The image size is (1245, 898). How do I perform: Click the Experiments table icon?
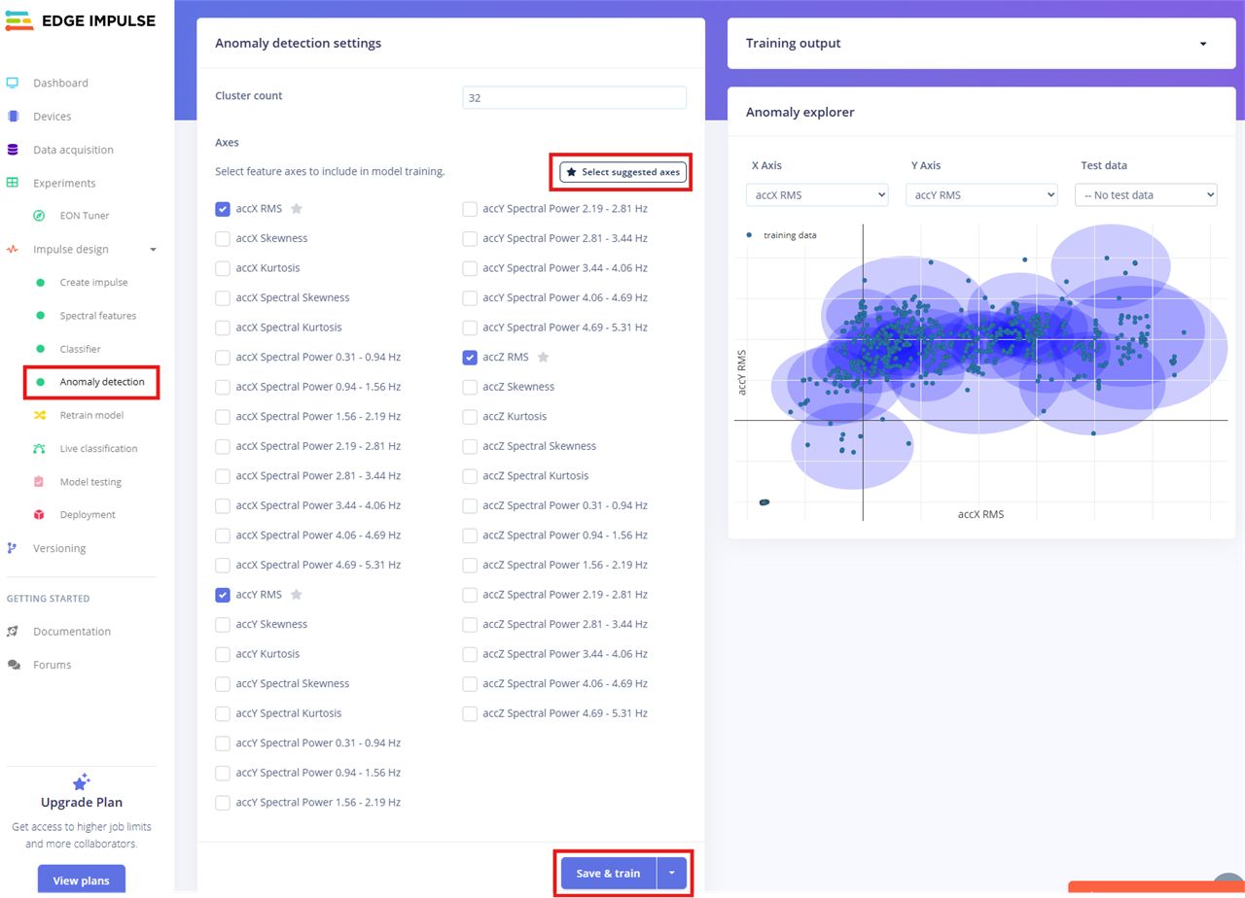13,183
